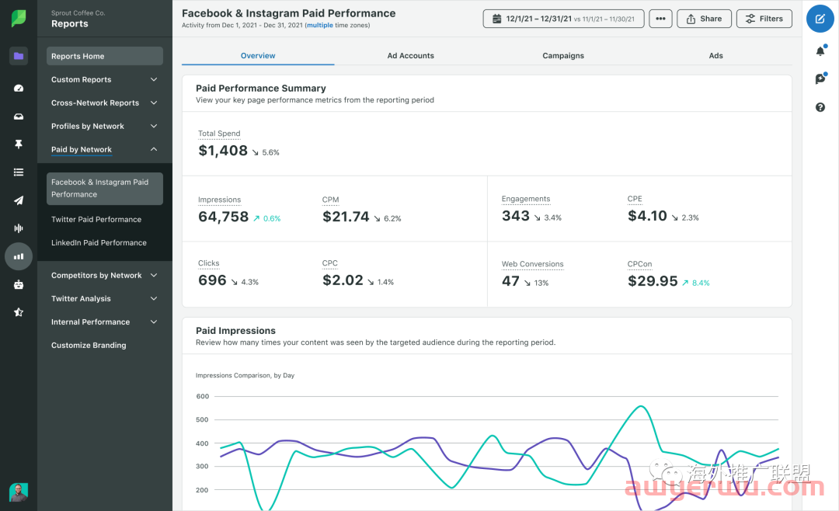Open the megaphone announcements icon
This screenshot has width=839, height=511.
[820, 78]
